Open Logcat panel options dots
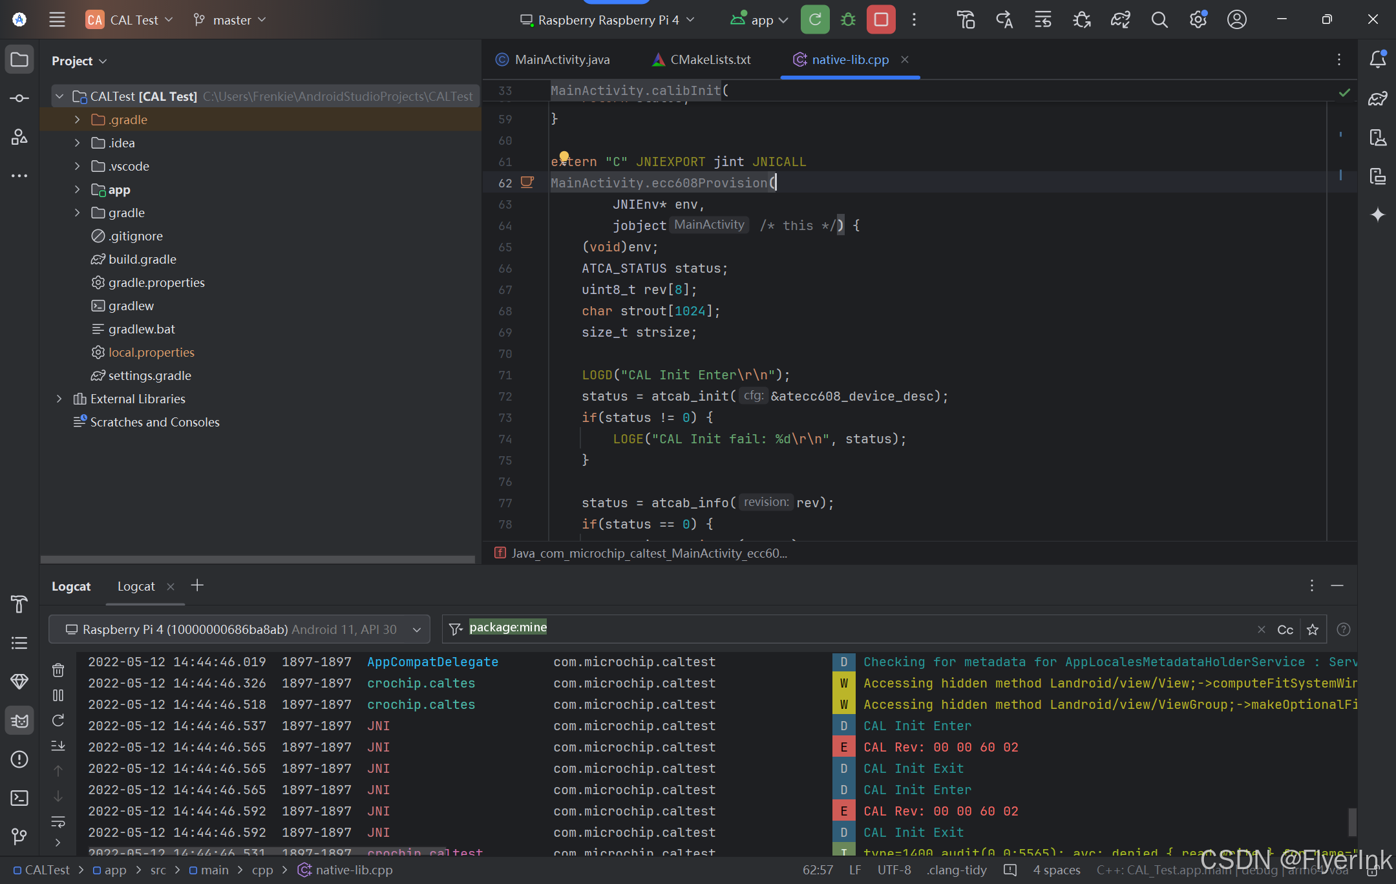This screenshot has height=884, width=1396. click(1312, 585)
